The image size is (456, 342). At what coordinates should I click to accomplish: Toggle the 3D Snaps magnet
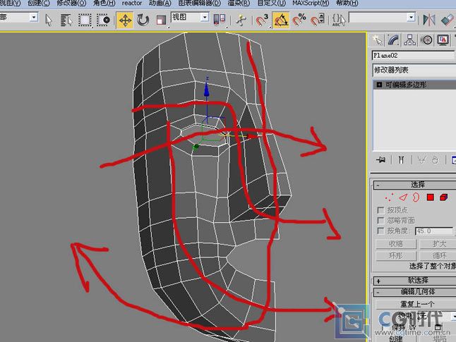[262, 20]
